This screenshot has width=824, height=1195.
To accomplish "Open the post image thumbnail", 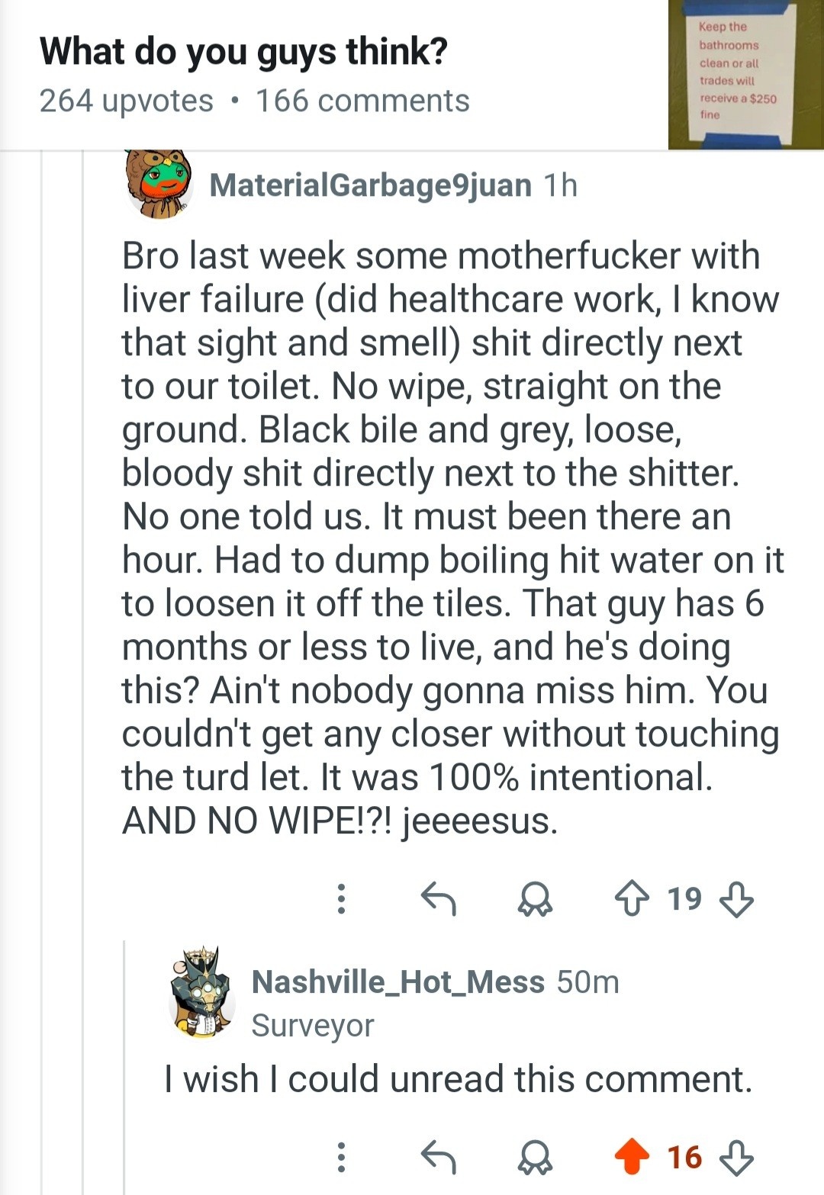I will [745, 74].
